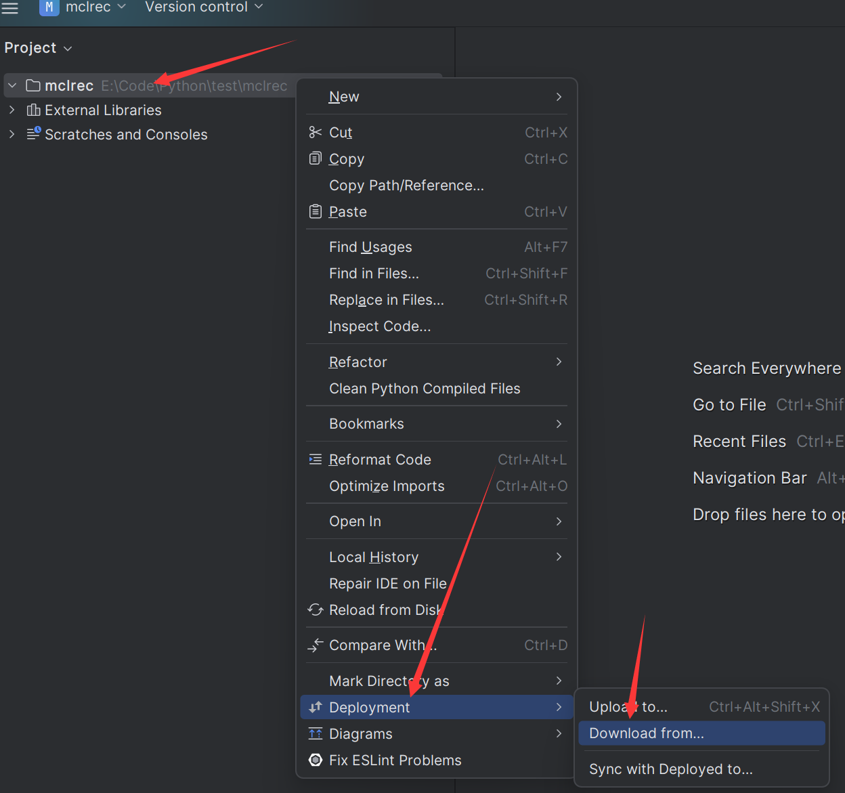Select Replace in Files entry
Image resolution: width=845 pixels, height=793 pixels.
click(x=437, y=300)
